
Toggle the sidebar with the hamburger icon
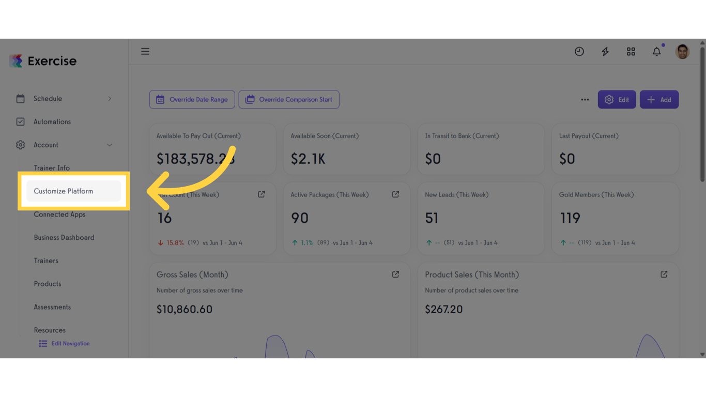pos(145,51)
